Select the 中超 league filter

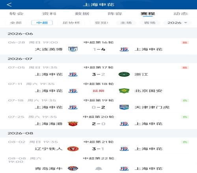[42, 23]
